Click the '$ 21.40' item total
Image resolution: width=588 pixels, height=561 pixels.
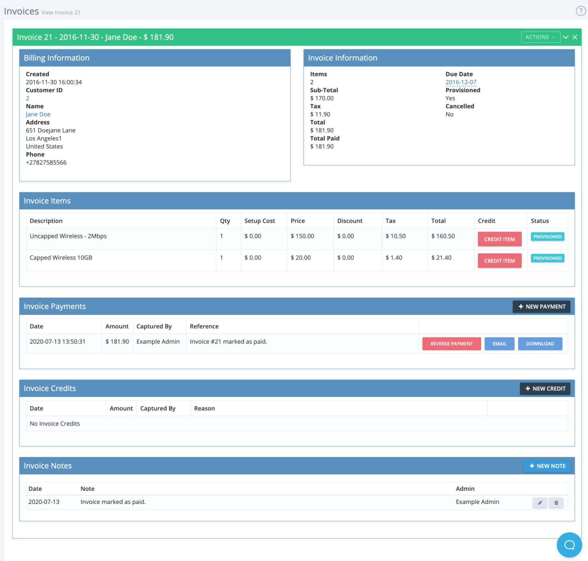tap(441, 258)
